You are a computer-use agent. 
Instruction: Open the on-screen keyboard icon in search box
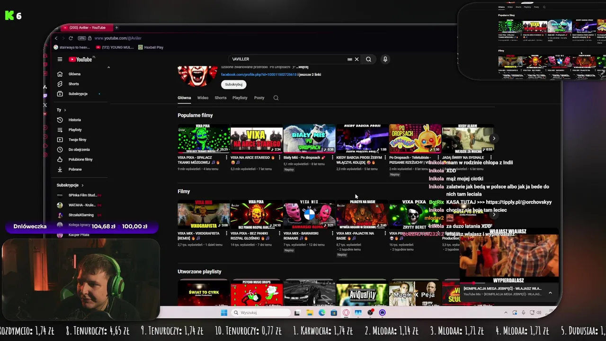[349, 59]
